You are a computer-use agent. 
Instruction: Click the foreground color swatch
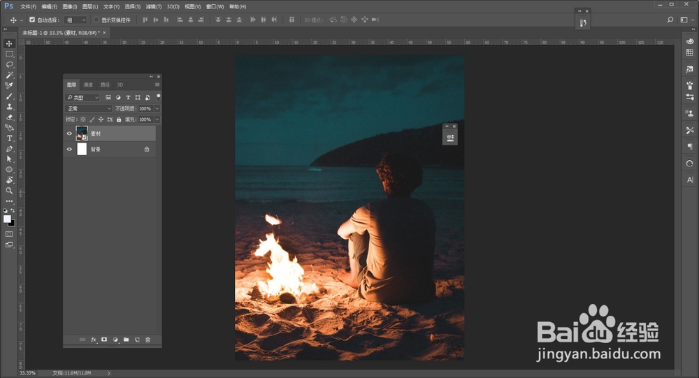click(x=7, y=219)
